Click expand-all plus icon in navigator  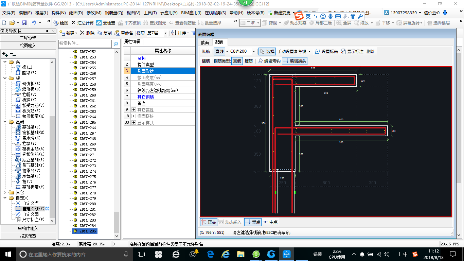(x=5, y=54)
